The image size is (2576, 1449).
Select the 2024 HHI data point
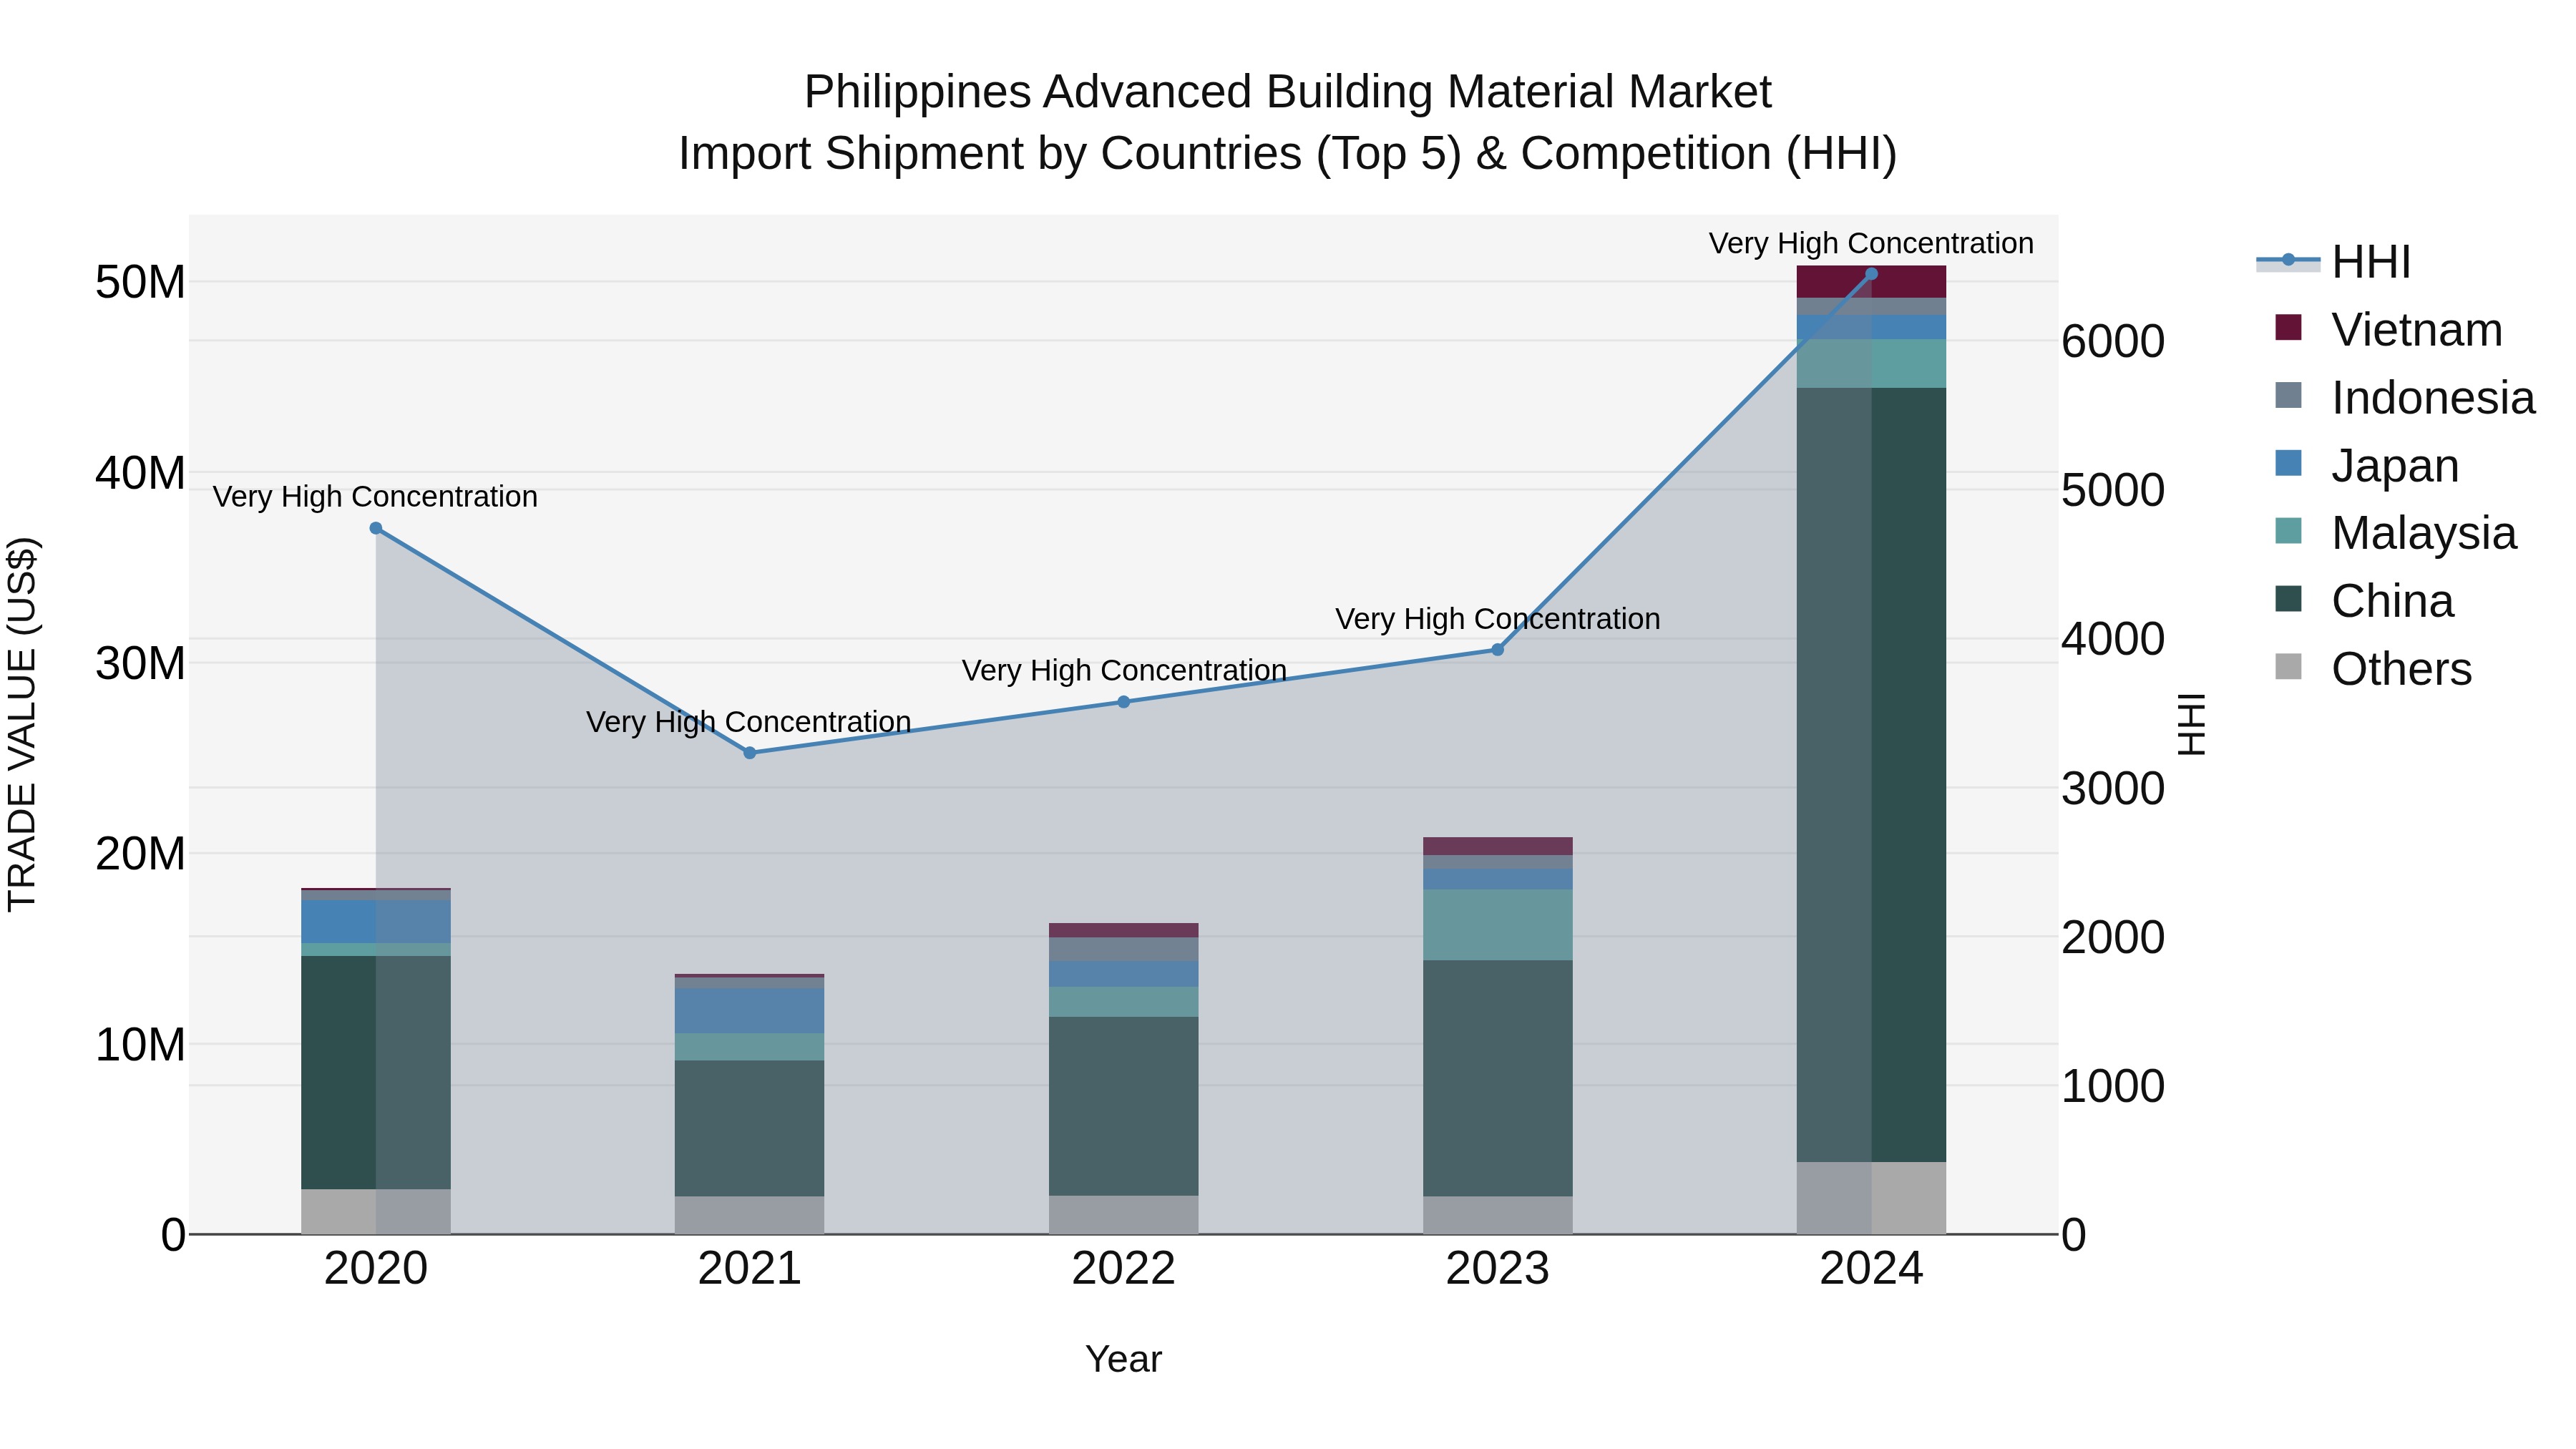point(1872,273)
